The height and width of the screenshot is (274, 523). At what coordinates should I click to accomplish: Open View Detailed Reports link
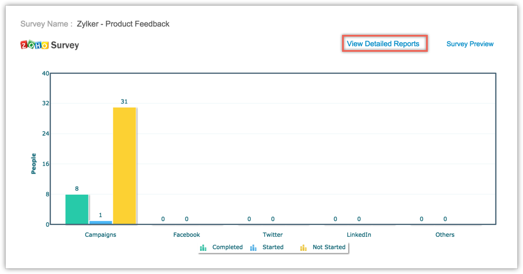[383, 44]
